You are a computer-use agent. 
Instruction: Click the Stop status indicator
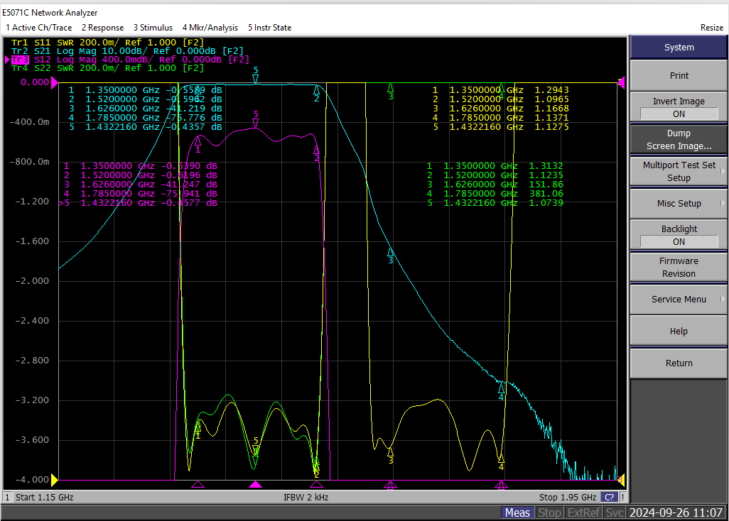[x=549, y=512]
